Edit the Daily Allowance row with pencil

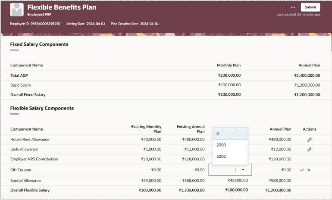pos(309,150)
